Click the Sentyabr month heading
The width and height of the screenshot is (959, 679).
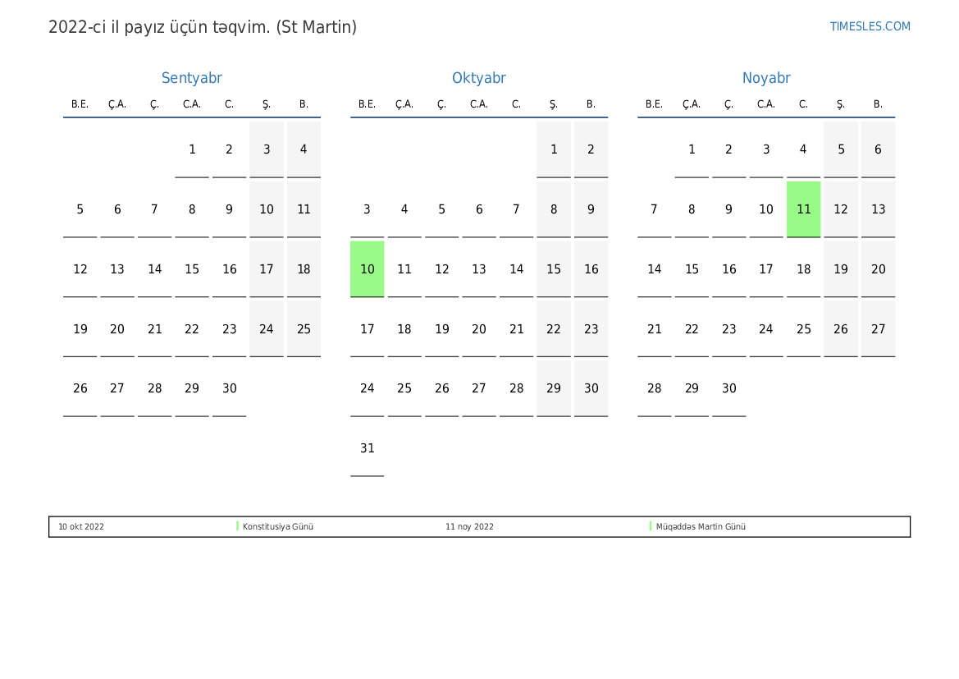pyautogui.click(x=191, y=78)
